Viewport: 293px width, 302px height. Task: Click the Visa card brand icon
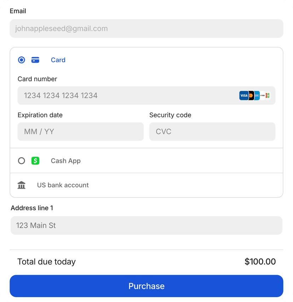tap(243, 96)
